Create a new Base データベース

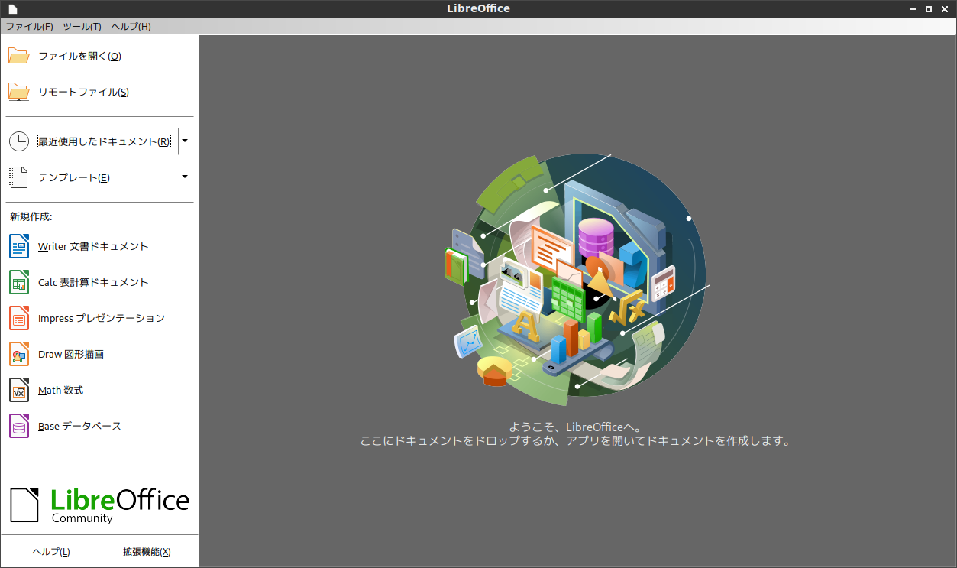(x=99, y=426)
